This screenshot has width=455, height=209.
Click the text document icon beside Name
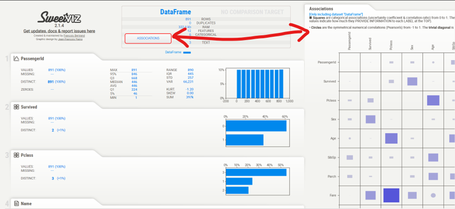pos(16,204)
